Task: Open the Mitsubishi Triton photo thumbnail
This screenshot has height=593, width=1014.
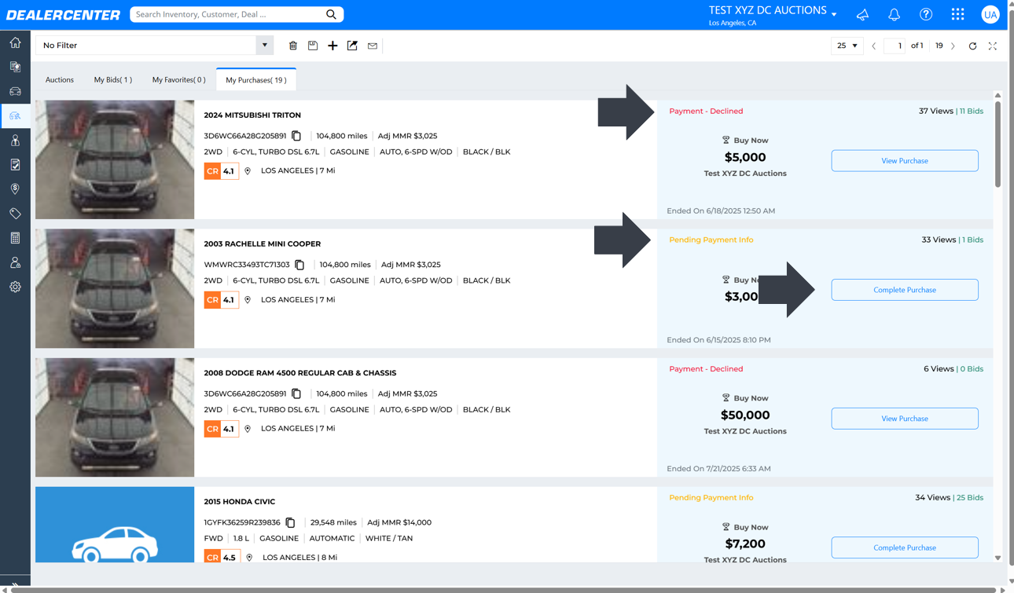Action: pos(115,159)
